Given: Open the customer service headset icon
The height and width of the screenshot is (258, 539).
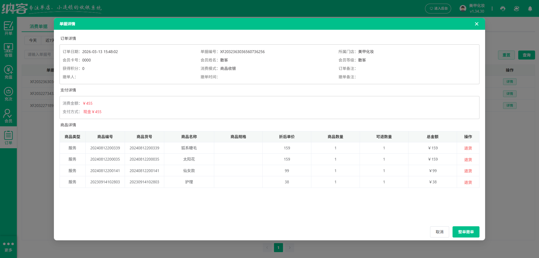Looking at the screenshot, I should (503, 9).
